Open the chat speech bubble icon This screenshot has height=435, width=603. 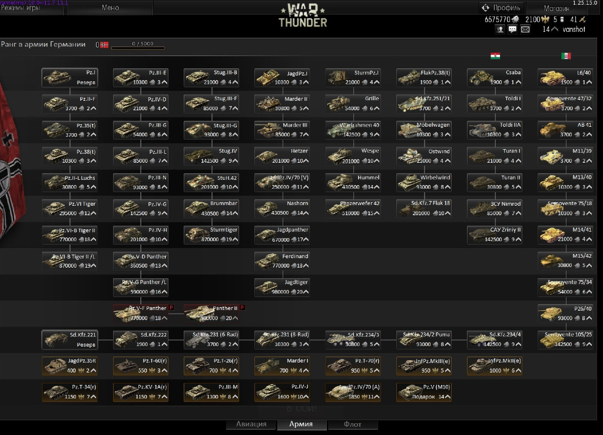[x=513, y=29]
